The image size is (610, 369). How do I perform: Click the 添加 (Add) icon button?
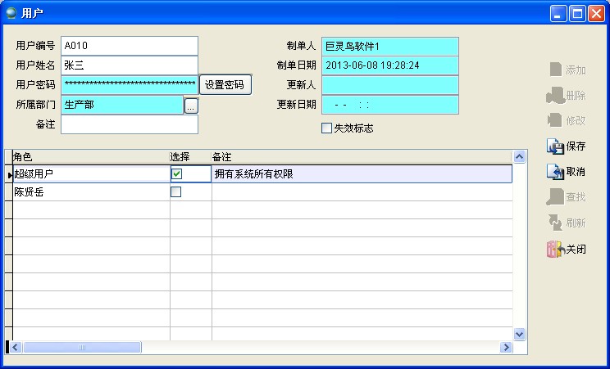(x=567, y=70)
